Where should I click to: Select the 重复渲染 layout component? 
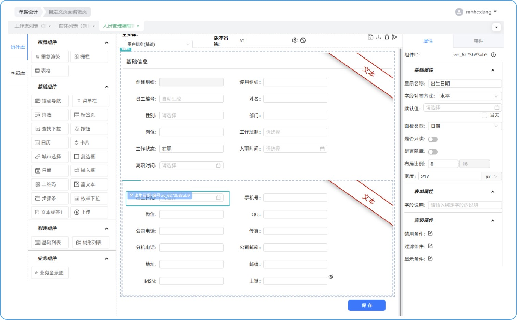50,57
